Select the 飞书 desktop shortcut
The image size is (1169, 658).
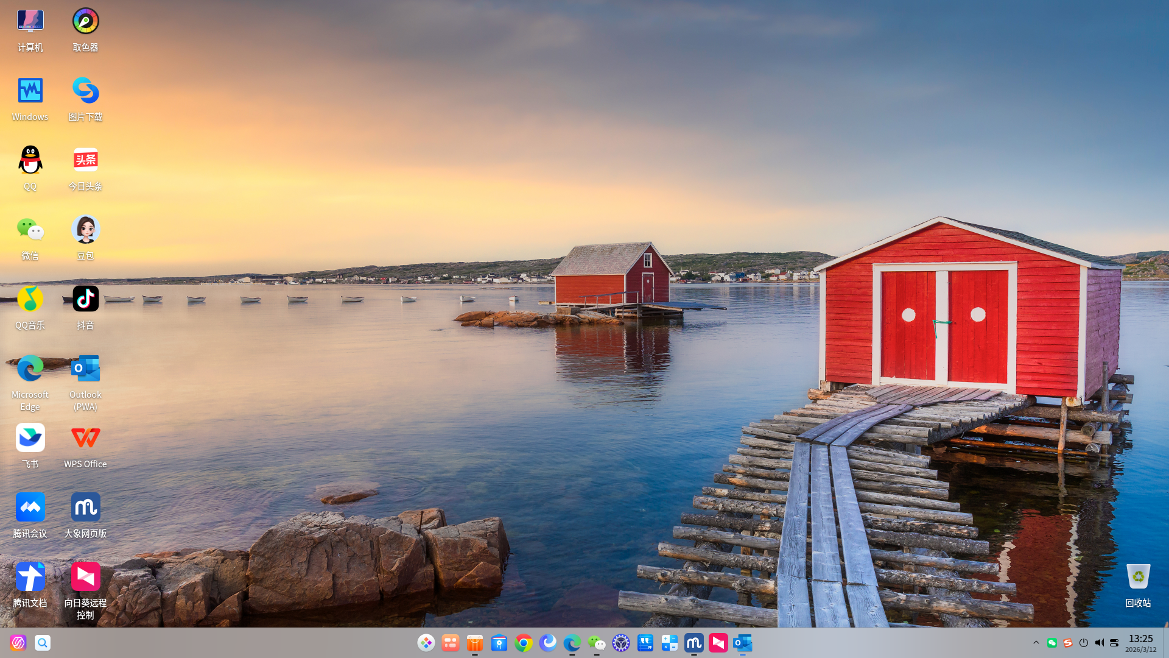pos(30,439)
